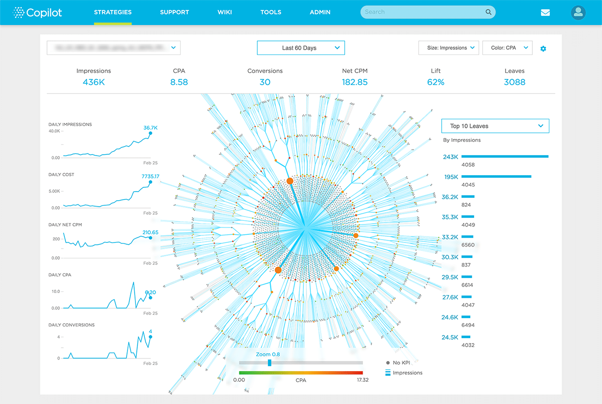Click the center root of radial tree
The width and height of the screenshot is (602, 404).
point(305,229)
